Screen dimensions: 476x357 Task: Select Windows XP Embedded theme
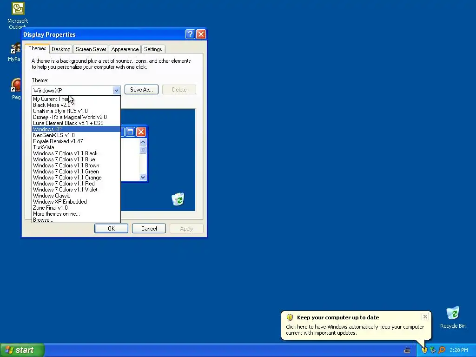coord(76,202)
